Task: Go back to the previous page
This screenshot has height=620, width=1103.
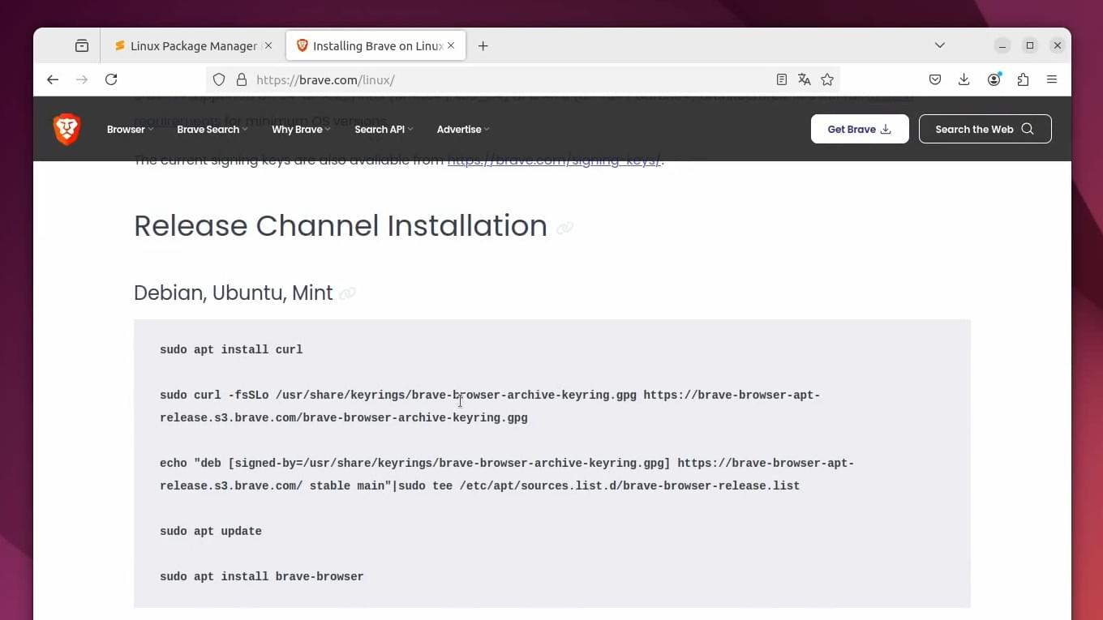Action: (x=53, y=79)
